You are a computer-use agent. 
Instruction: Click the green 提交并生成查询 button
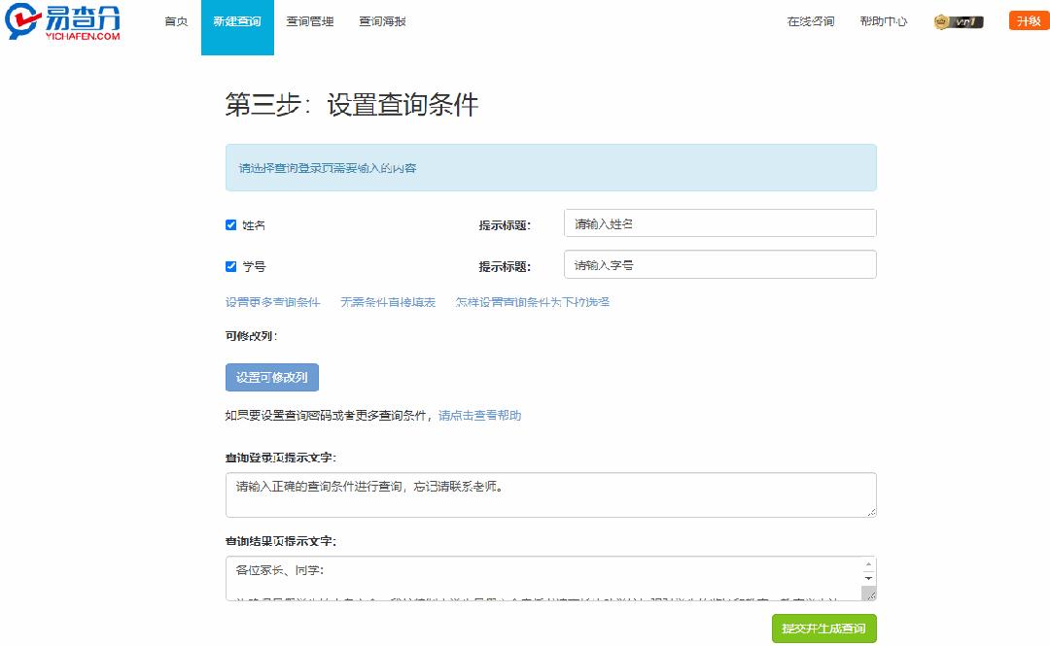click(822, 629)
